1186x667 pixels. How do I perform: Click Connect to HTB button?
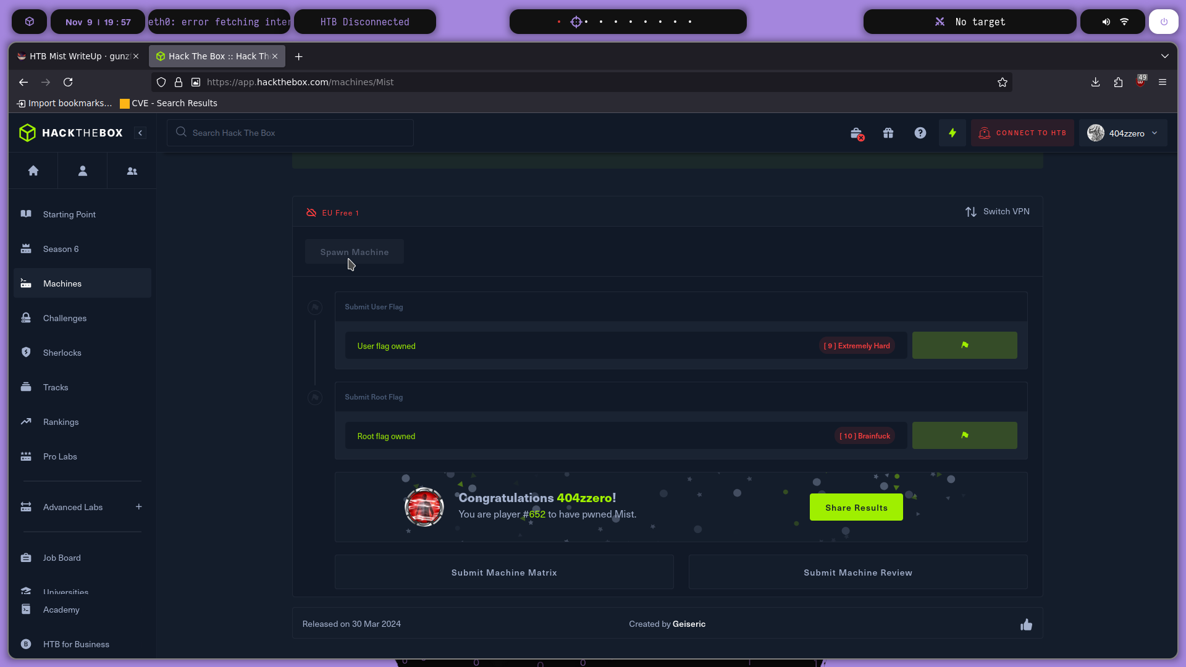1022,133
